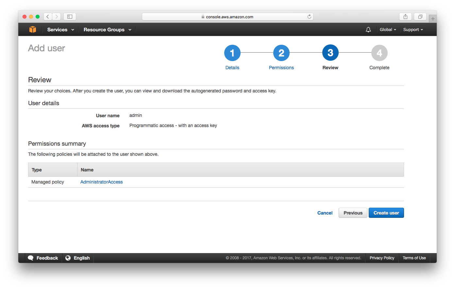Click the Feedback footer label

(47, 258)
